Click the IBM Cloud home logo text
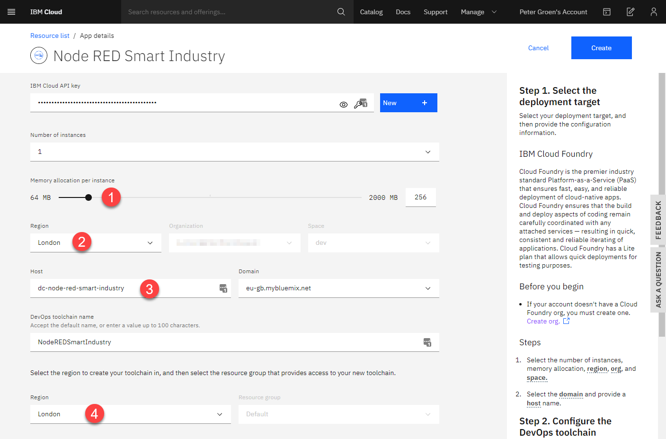 point(46,12)
